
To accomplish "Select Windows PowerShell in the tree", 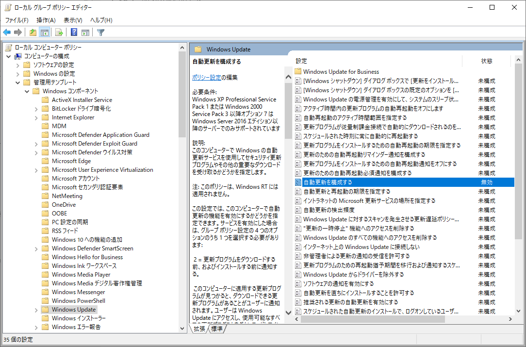I will tap(79, 301).
